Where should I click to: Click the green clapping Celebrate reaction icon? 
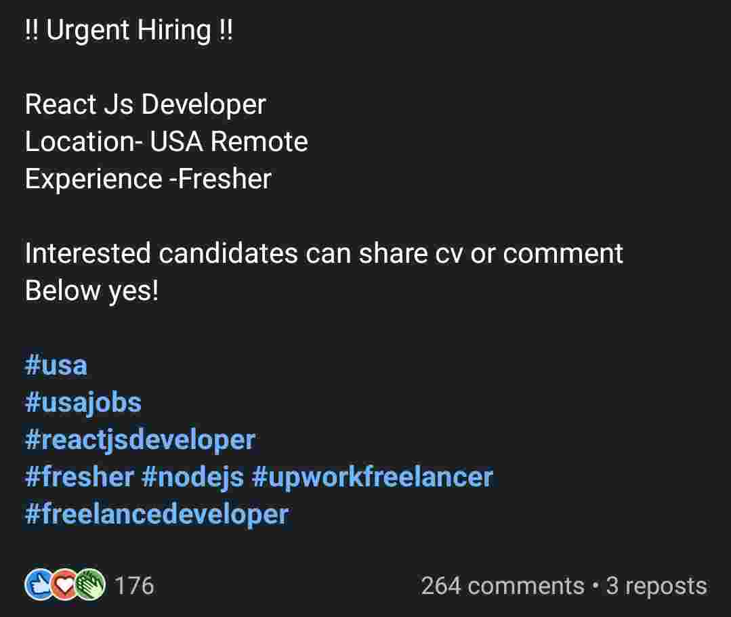coord(91,584)
